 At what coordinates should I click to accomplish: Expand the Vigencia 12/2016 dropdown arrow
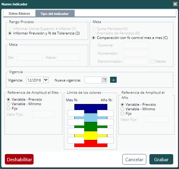click(x=46, y=80)
